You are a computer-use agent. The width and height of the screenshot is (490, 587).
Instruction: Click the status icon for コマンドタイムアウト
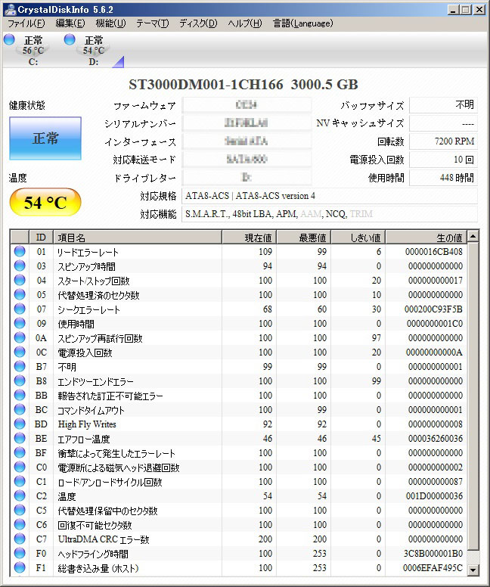[20, 409]
